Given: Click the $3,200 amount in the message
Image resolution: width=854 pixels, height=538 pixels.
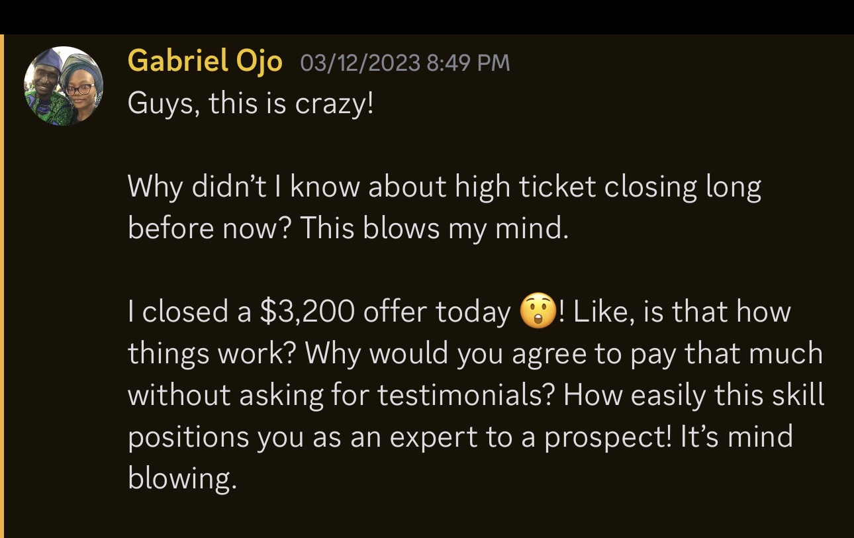Looking at the screenshot, I should (307, 312).
